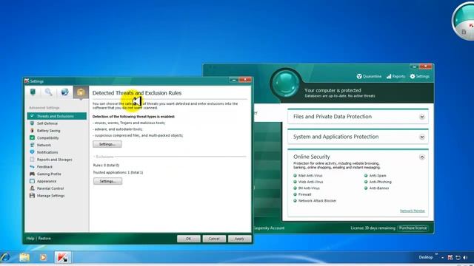This screenshot has height=266, width=474.
Task: Open Parental Control settings
Action: [x=50, y=188]
